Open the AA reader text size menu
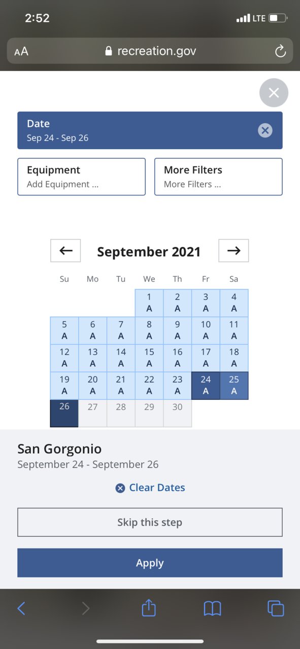 21,51
